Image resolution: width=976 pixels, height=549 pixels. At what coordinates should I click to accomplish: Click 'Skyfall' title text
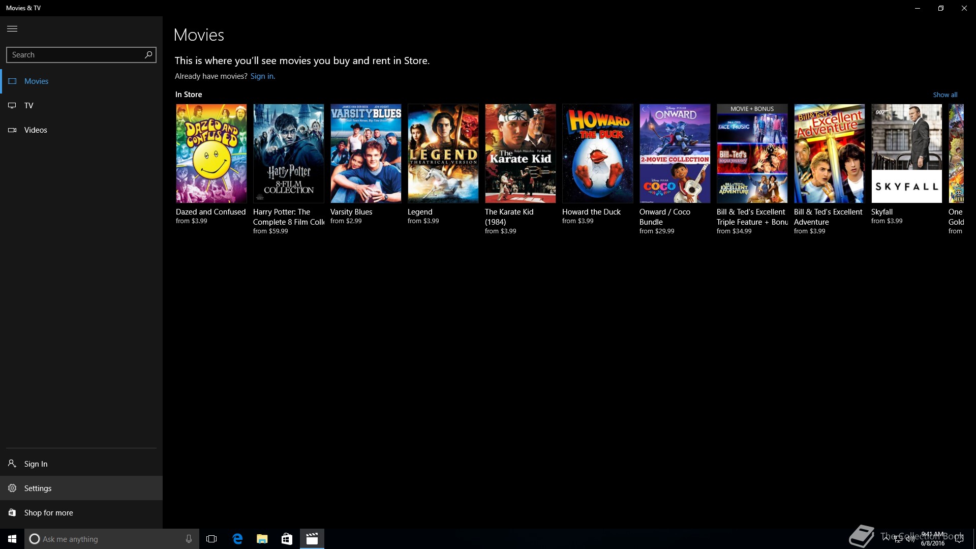coord(882,212)
